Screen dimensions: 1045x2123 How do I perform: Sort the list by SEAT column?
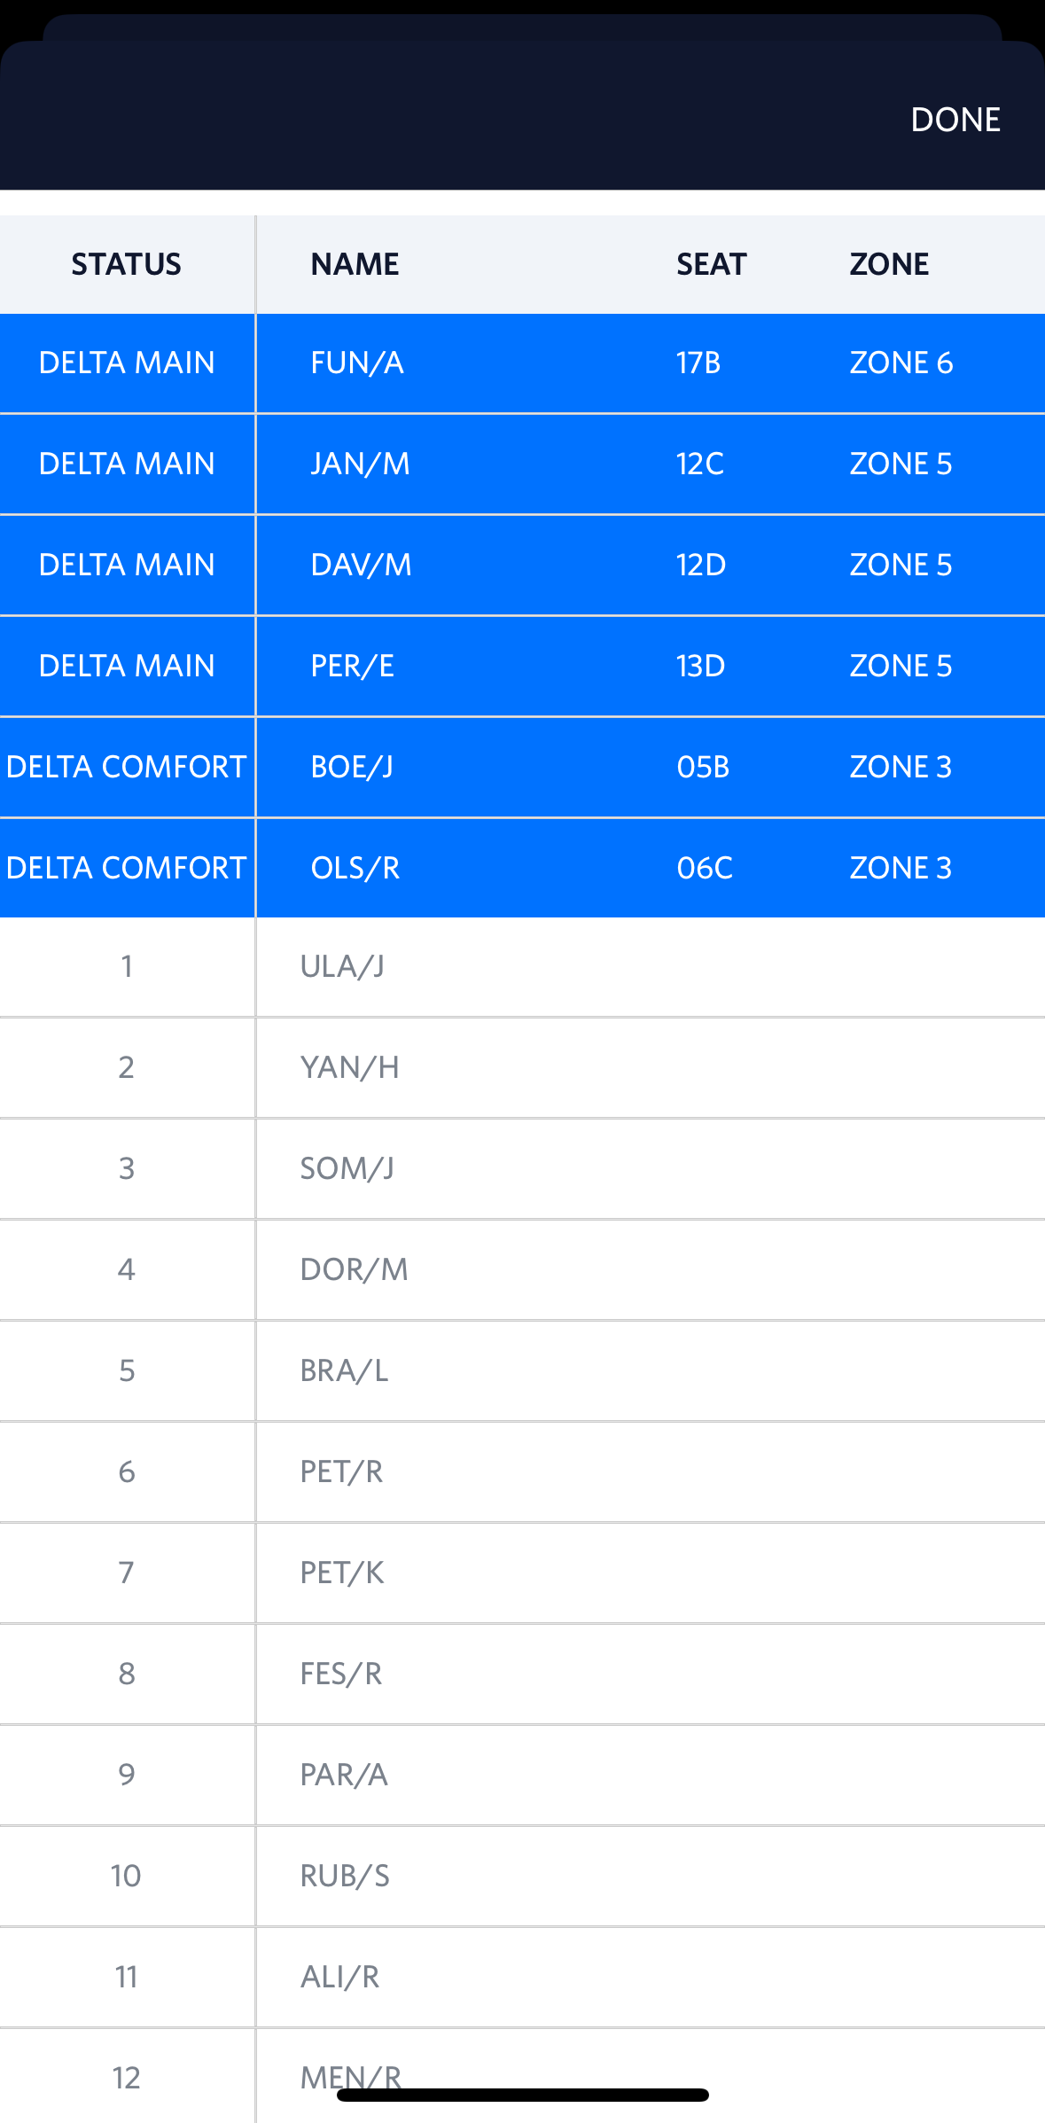click(709, 263)
